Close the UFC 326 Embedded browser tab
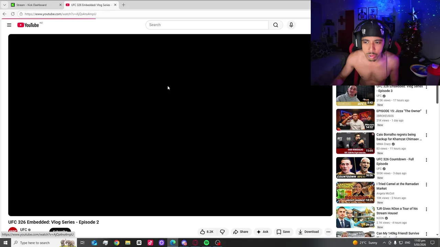 pos(115,5)
